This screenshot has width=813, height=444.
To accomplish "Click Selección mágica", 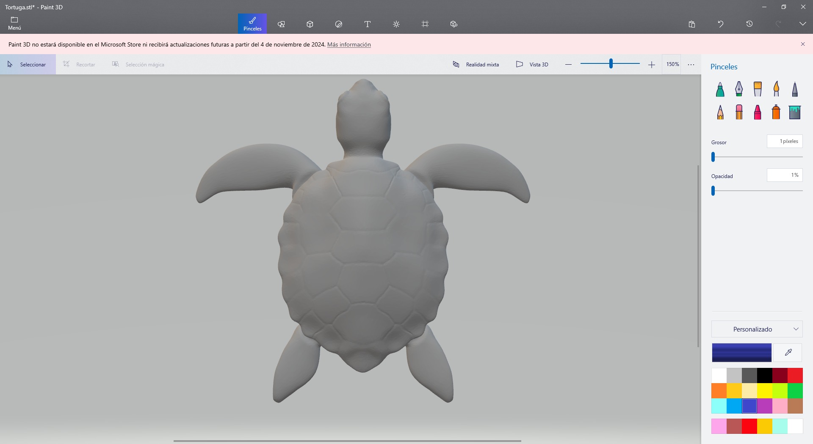I will 138,64.
